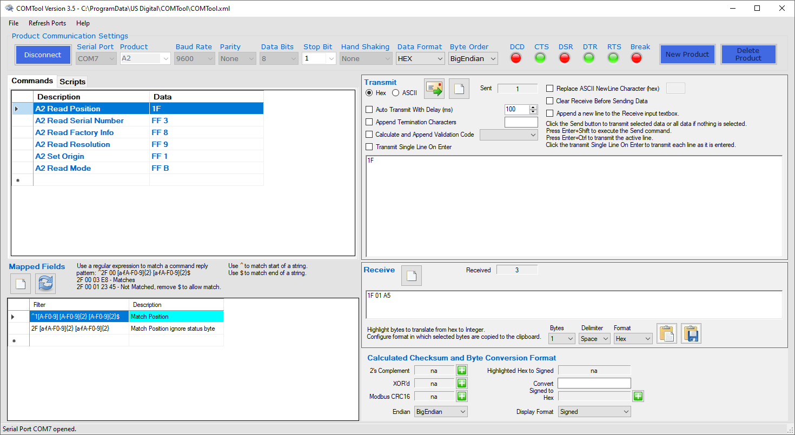
Task: Copy selected receive bytes to clipboard icon
Action: [666, 333]
